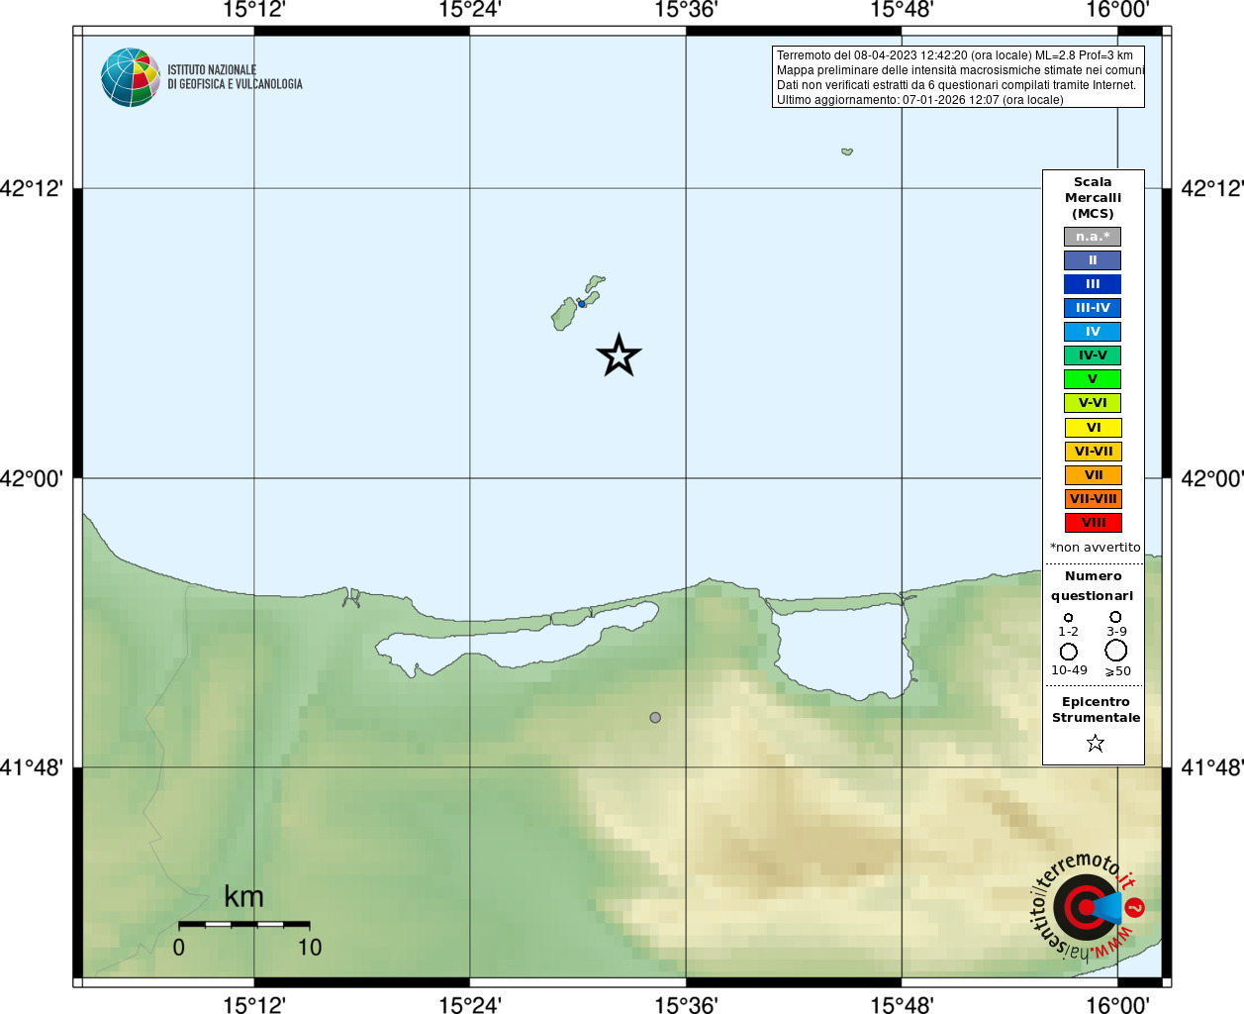Click 'Ultimo aggiornamento: 07-01-2026' line
The image size is (1244, 1014).
pyautogui.click(x=920, y=100)
